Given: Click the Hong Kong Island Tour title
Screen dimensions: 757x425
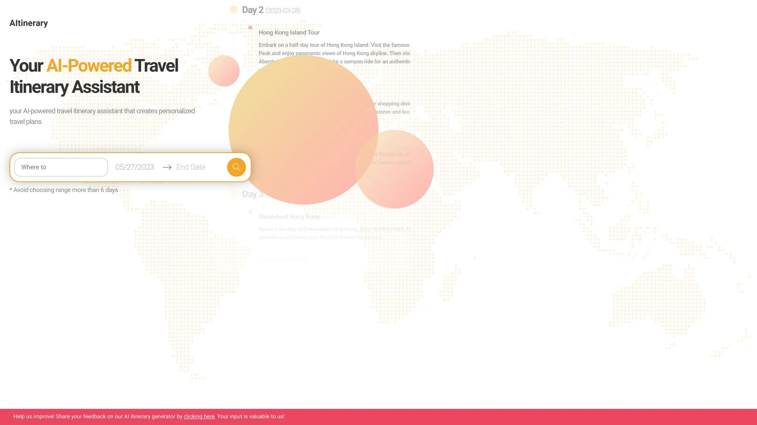Looking at the screenshot, I should pos(289,33).
